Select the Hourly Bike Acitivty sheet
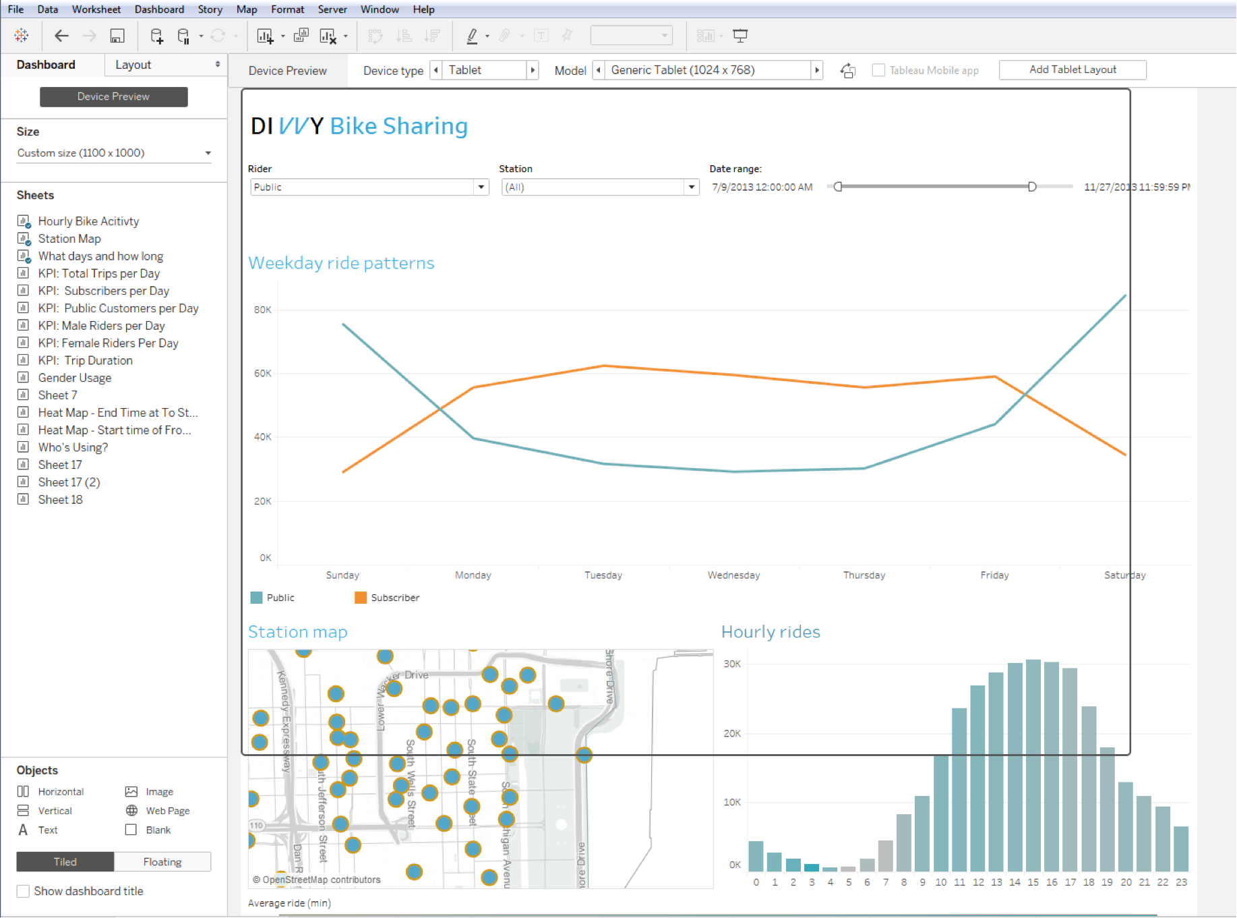The image size is (1237, 918). (88, 221)
